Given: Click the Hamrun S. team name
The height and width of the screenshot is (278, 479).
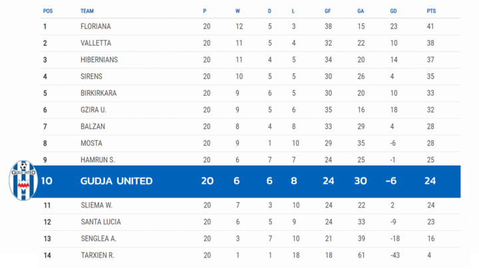Looking at the screenshot, I should coord(98,160).
